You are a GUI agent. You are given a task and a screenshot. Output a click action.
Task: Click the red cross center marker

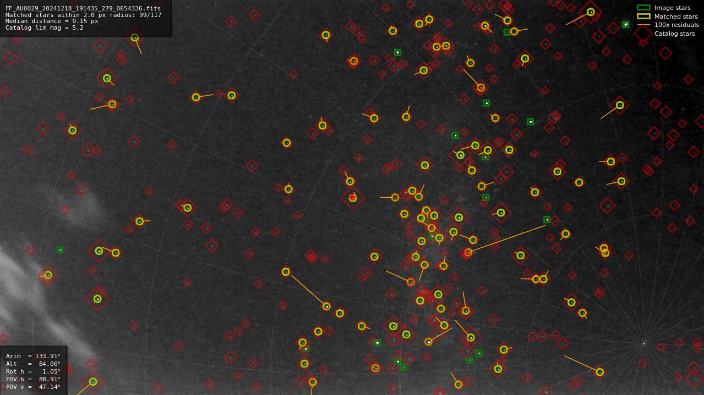click(x=352, y=197)
